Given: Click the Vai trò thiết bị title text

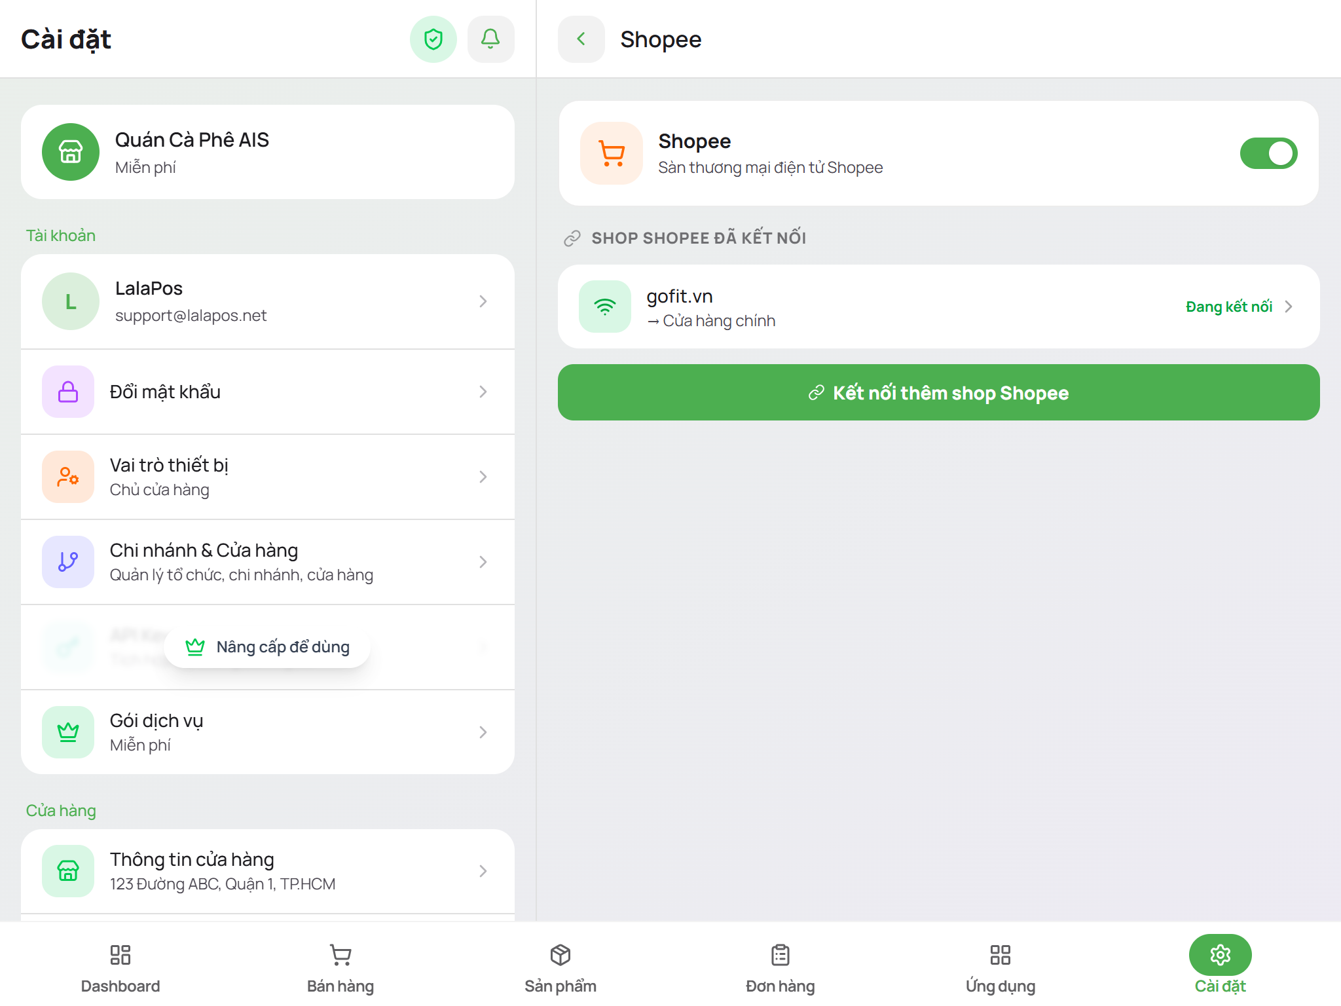Looking at the screenshot, I should (169, 466).
